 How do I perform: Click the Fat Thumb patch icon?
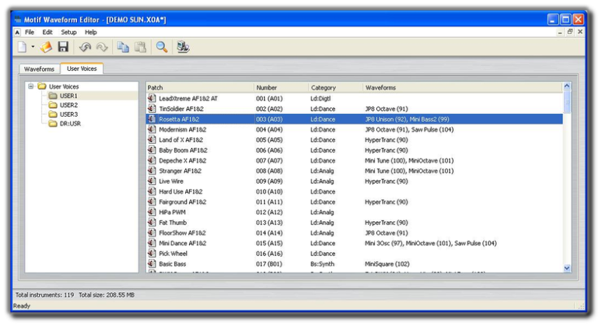click(x=152, y=223)
